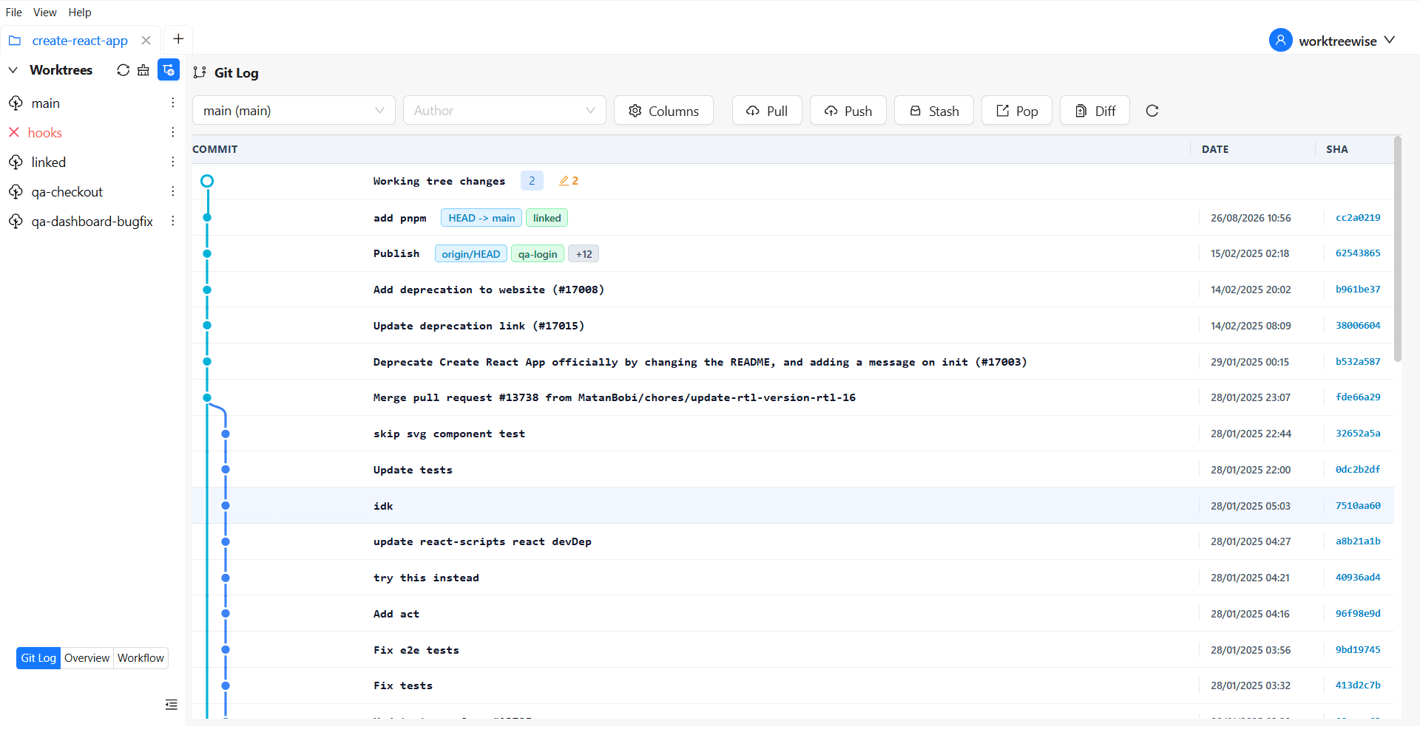Open commit SHA cc2a0219
The height and width of the screenshot is (732, 1420).
[1358, 218]
